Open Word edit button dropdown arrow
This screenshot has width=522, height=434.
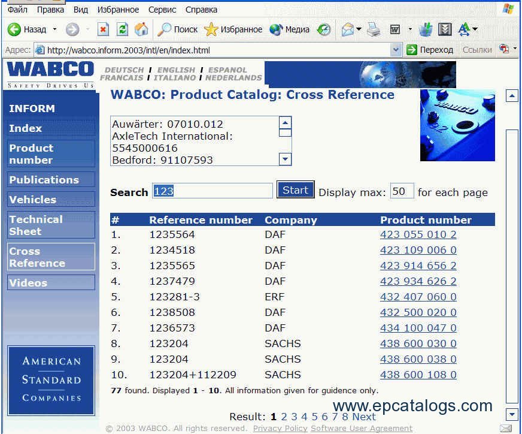pos(410,29)
